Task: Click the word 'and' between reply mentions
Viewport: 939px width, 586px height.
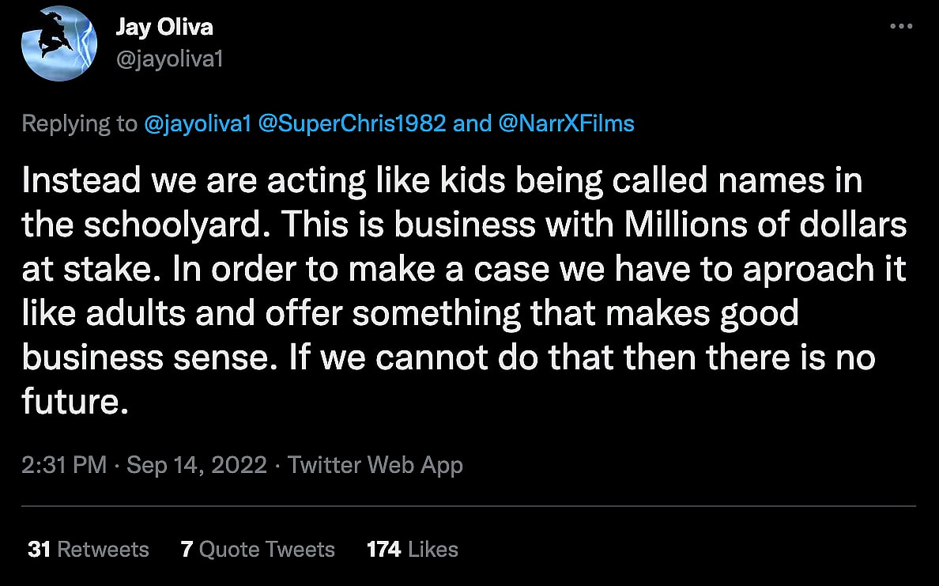Action: point(472,123)
